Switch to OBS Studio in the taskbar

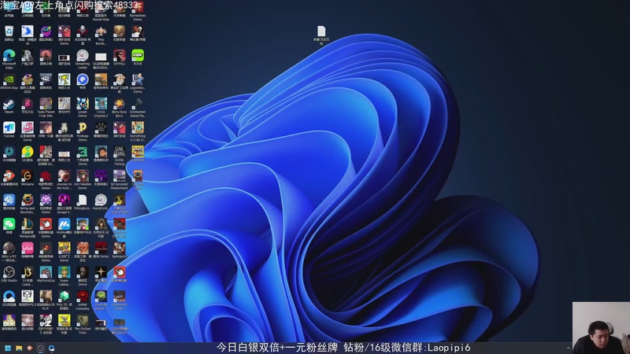pyautogui.click(x=41, y=348)
